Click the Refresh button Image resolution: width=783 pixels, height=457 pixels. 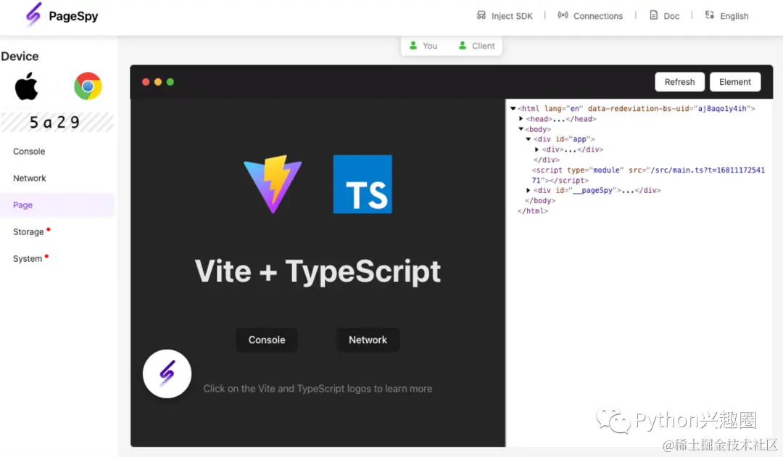coord(679,82)
